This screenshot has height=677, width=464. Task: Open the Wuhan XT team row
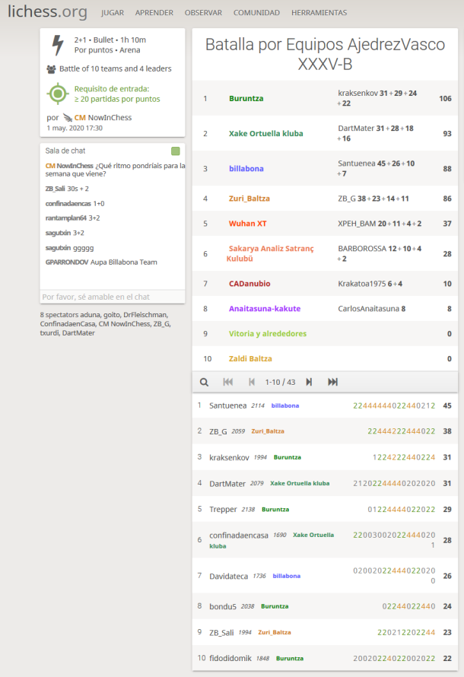click(247, 224)
